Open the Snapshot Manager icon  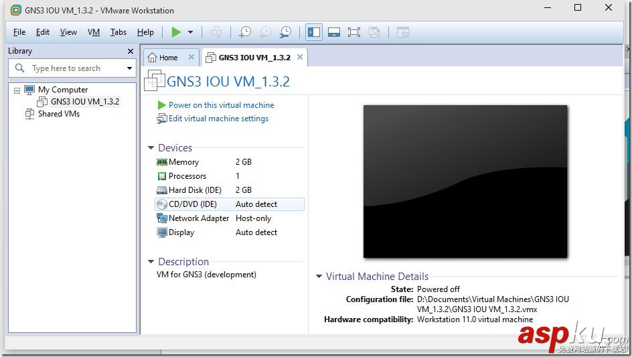(x=285, y=32)
